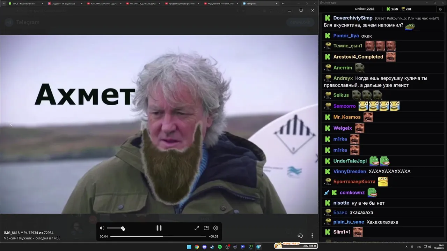This screenshot has width=447, height=251.
Task: Click username Базис in chat
Action: pos(340,213)
